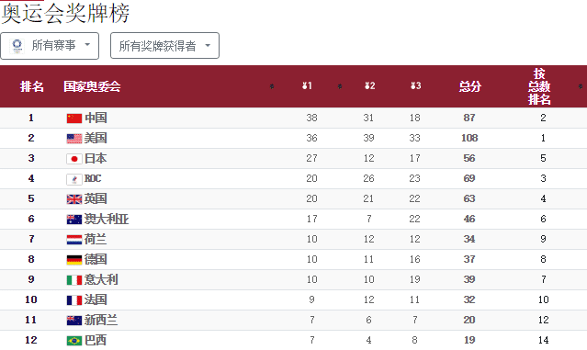Open the 所有赛事 events dropdown
The height and width of the screenshot is (350, 587).
[50, 46]
